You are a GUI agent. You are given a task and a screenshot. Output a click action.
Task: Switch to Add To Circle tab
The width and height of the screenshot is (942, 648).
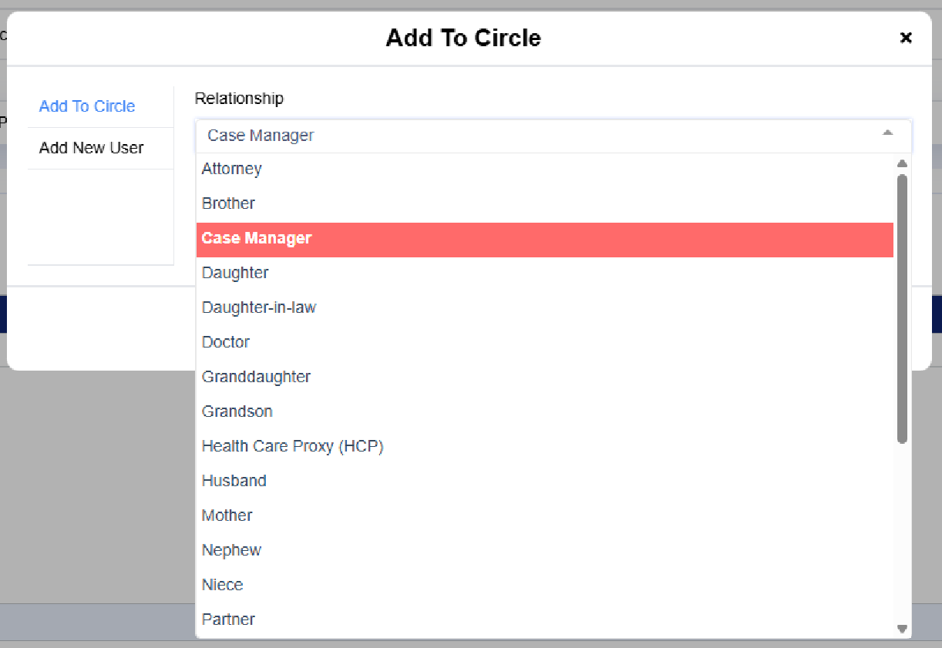tap(87, 106)
